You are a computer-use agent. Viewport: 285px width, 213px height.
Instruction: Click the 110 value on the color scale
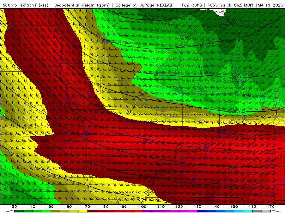coord(161,207)
